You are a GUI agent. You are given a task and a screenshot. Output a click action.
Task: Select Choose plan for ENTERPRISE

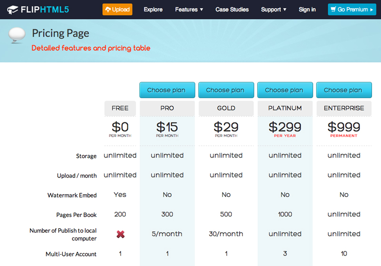(344, 90)
